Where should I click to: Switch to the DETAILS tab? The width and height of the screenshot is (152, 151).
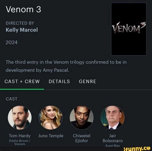pos(59,82)
